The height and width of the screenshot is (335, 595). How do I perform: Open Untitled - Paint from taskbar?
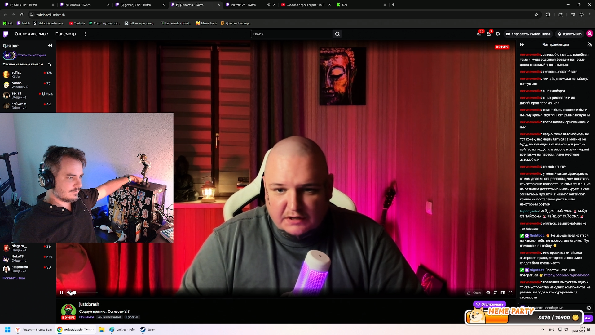pos(122,329)
